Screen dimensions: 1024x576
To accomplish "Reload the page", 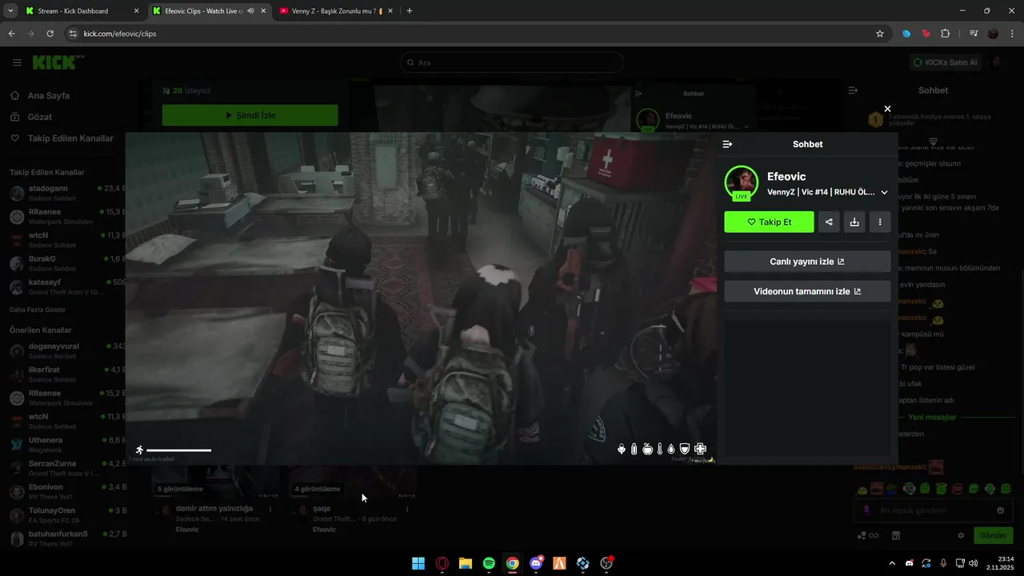I will [50, 34].
